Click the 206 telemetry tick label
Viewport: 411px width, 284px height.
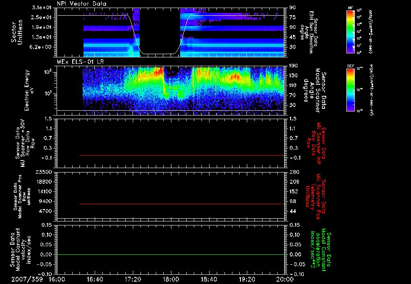click(294, 182)
